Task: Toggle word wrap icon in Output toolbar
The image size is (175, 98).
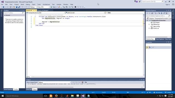Action: [86, 82]
